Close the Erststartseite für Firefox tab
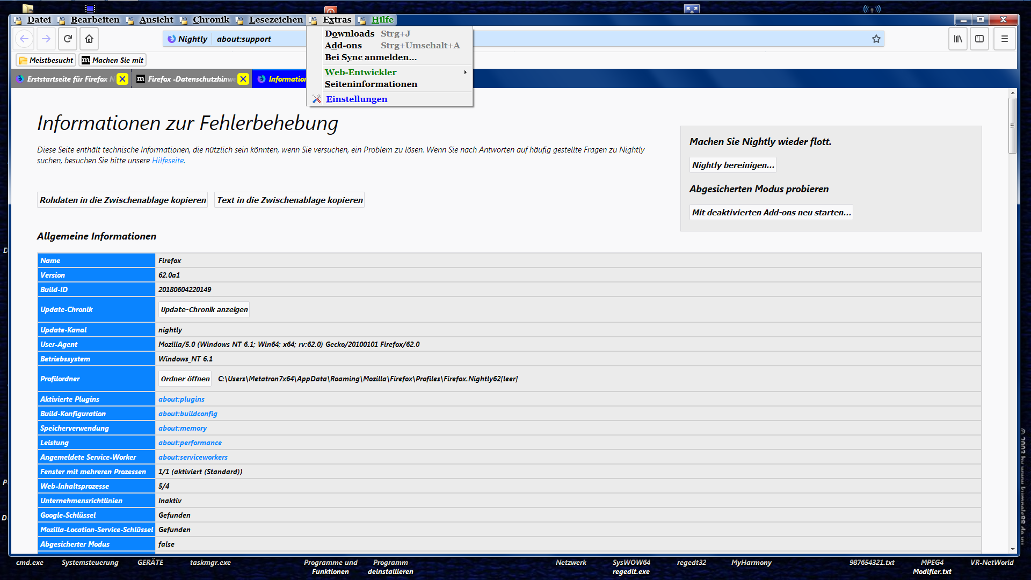The width and height of the screenshot is (1031, 580). pyautogui.click(x=122, y=79)
